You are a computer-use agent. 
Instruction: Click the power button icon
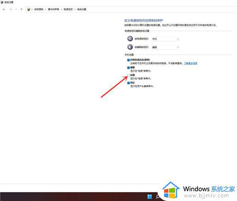130,39
